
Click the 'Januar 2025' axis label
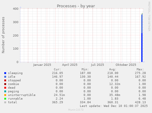pyautogui.click(x=42, y=65)
